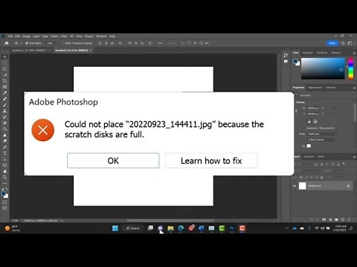
Task: Set canvas orientation to landscape
Action: click(315, 121)
